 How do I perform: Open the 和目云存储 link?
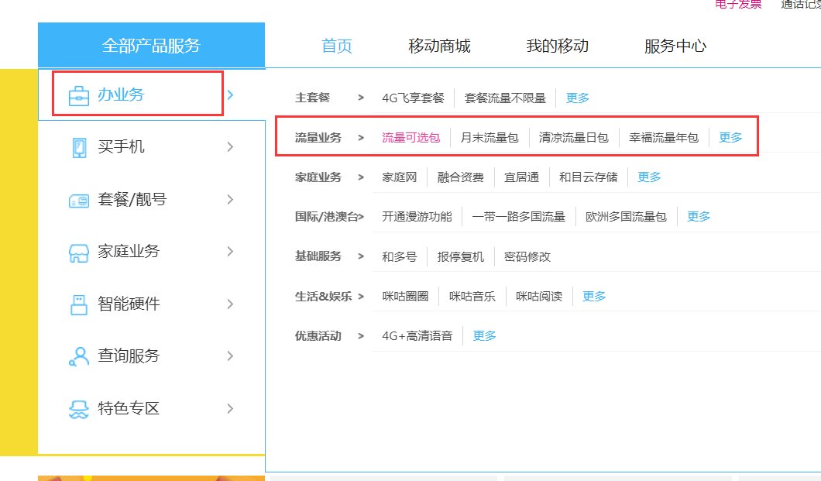pos(588,177)
